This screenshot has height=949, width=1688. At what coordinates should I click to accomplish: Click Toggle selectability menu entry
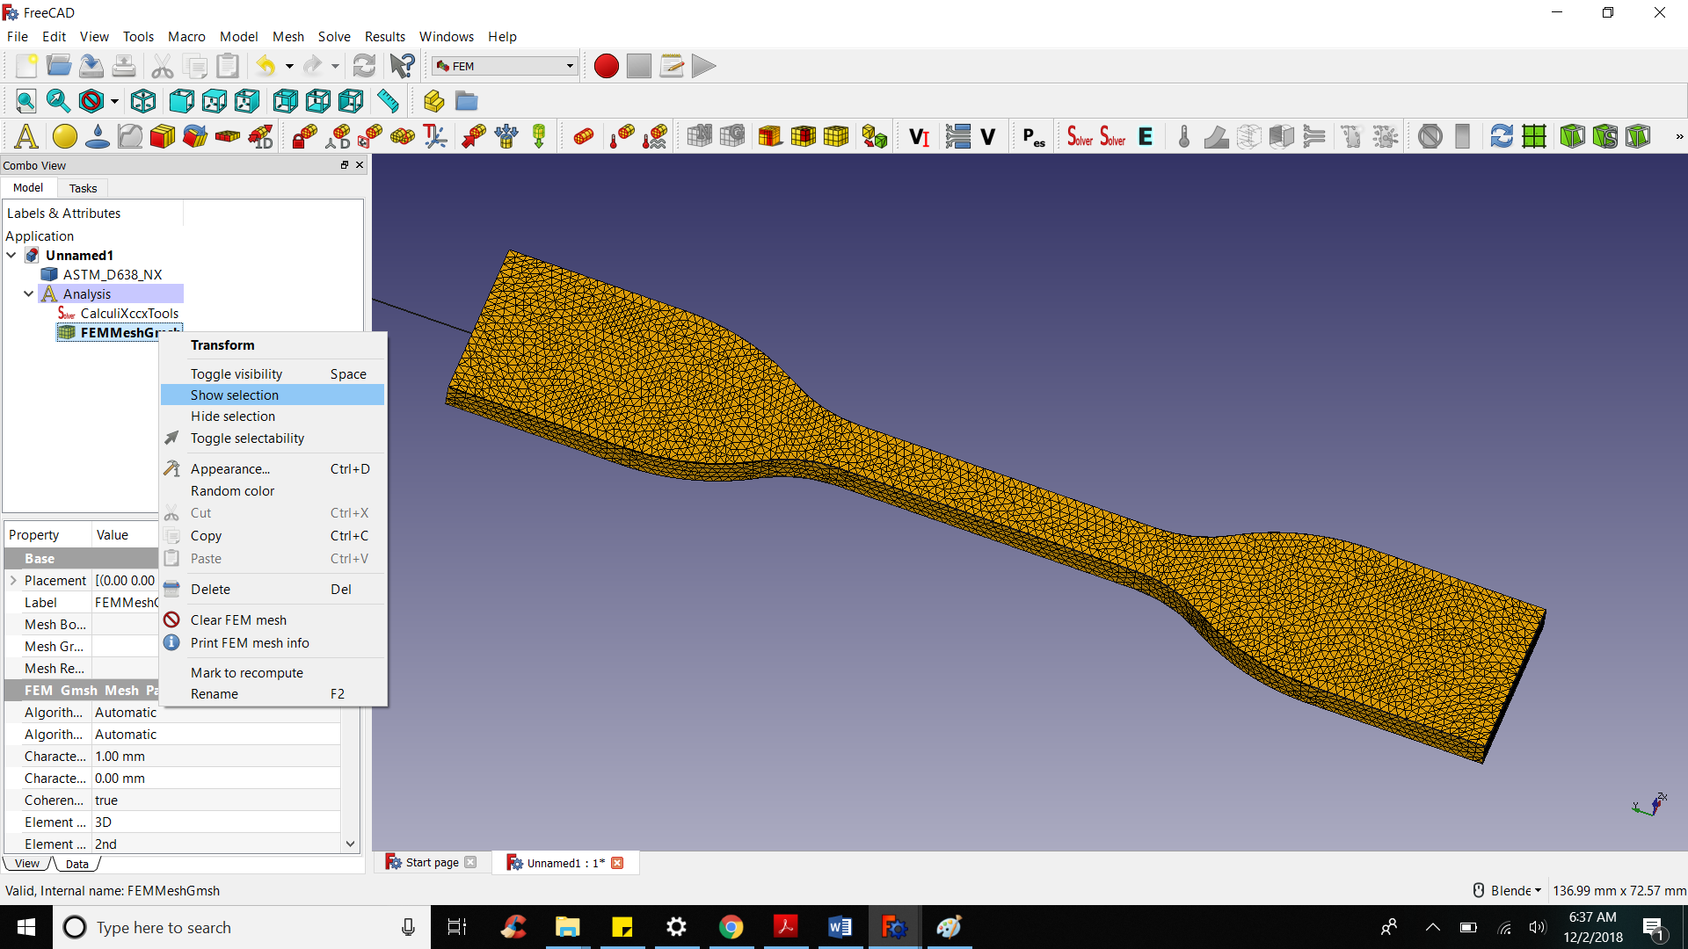(x=247, y=438)
